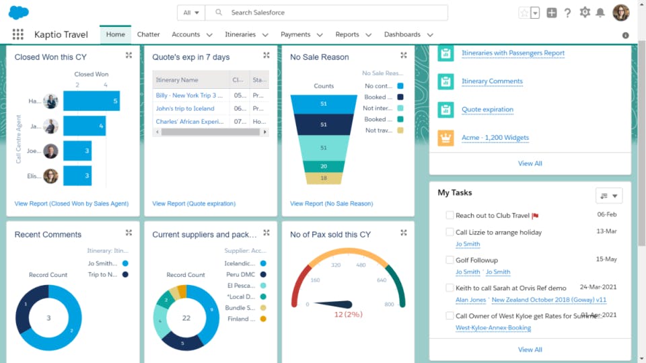Open the Accounts tab
Image resolution: width=646 pixels, height=363 pixels.
[186, 34]
